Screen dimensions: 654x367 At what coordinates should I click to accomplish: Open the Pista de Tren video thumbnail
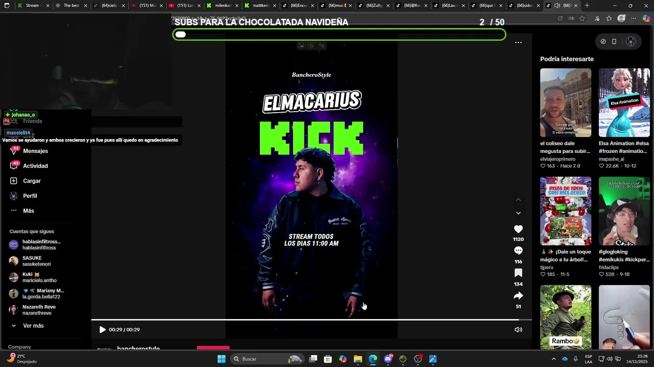click(566, 212)
